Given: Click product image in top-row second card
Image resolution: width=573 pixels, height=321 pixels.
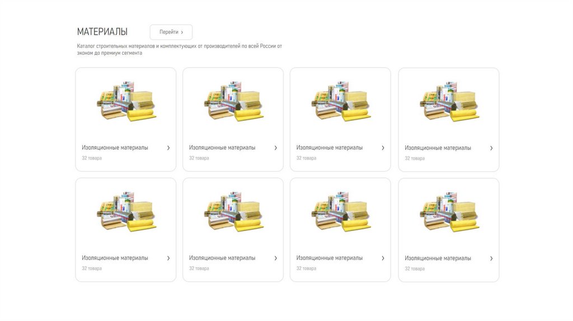Looking at the screenshot, I should pos(234,102).
